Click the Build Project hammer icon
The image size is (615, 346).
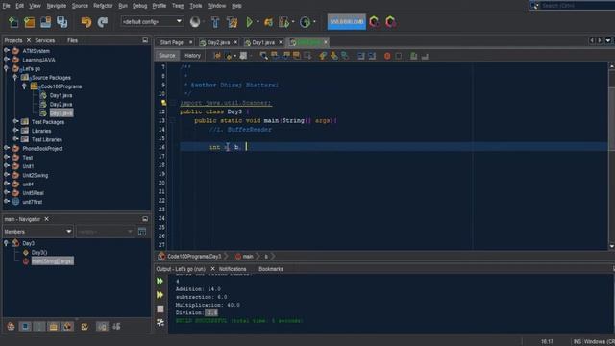(215, 22)
